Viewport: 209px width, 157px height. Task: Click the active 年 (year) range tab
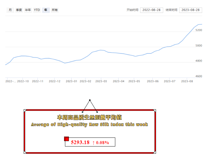pyautogui.click(x=46, y=10)
